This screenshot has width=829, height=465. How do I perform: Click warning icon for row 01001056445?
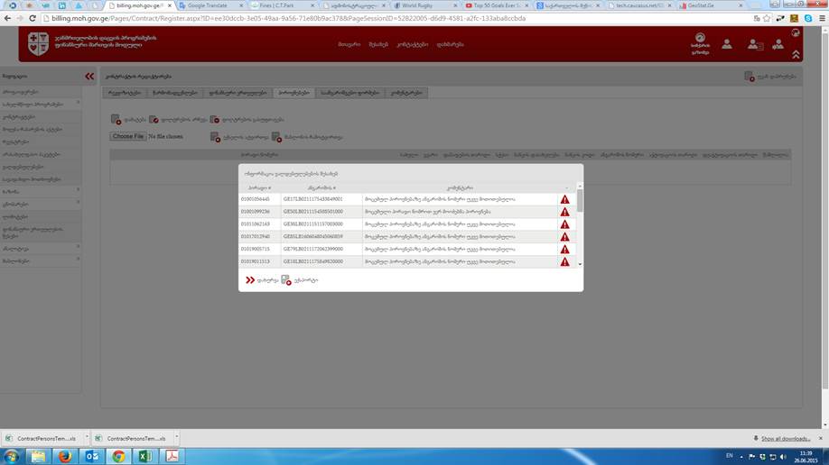(x=564, y=199)
